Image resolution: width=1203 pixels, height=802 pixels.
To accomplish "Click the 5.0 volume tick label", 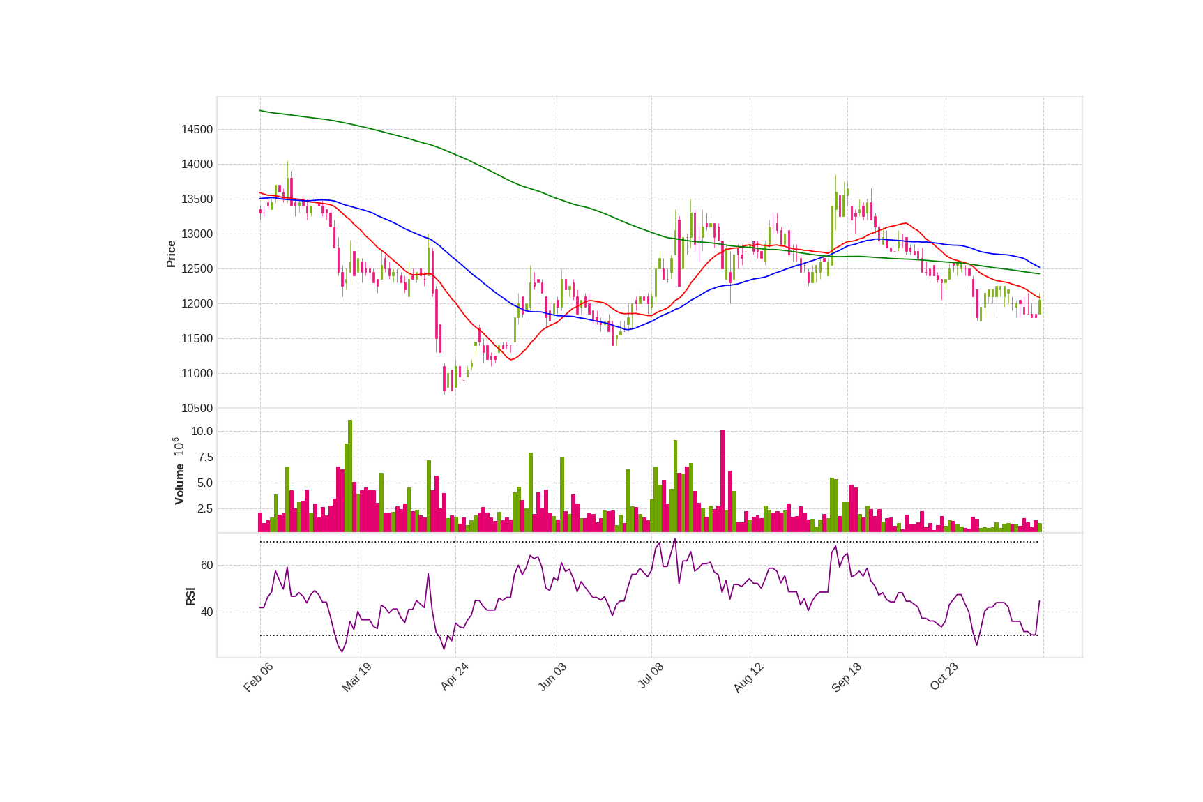I will pyautogui.click(x=205, y=483).
